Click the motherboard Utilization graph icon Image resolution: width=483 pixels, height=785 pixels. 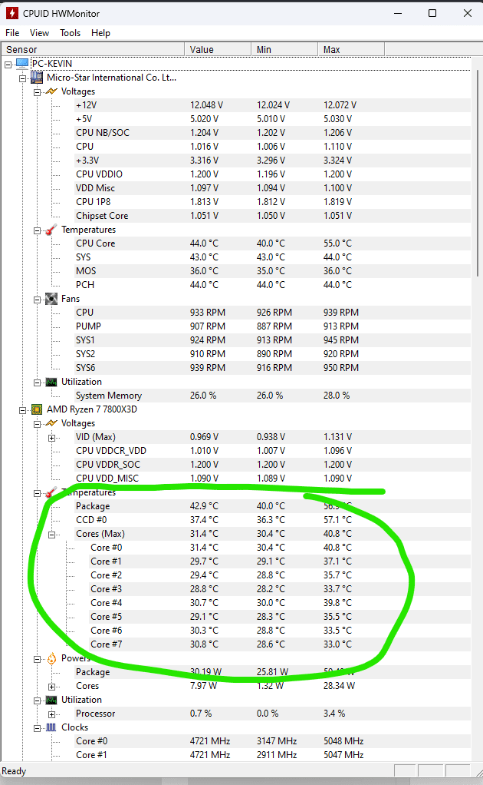click(x=51, y=382)
